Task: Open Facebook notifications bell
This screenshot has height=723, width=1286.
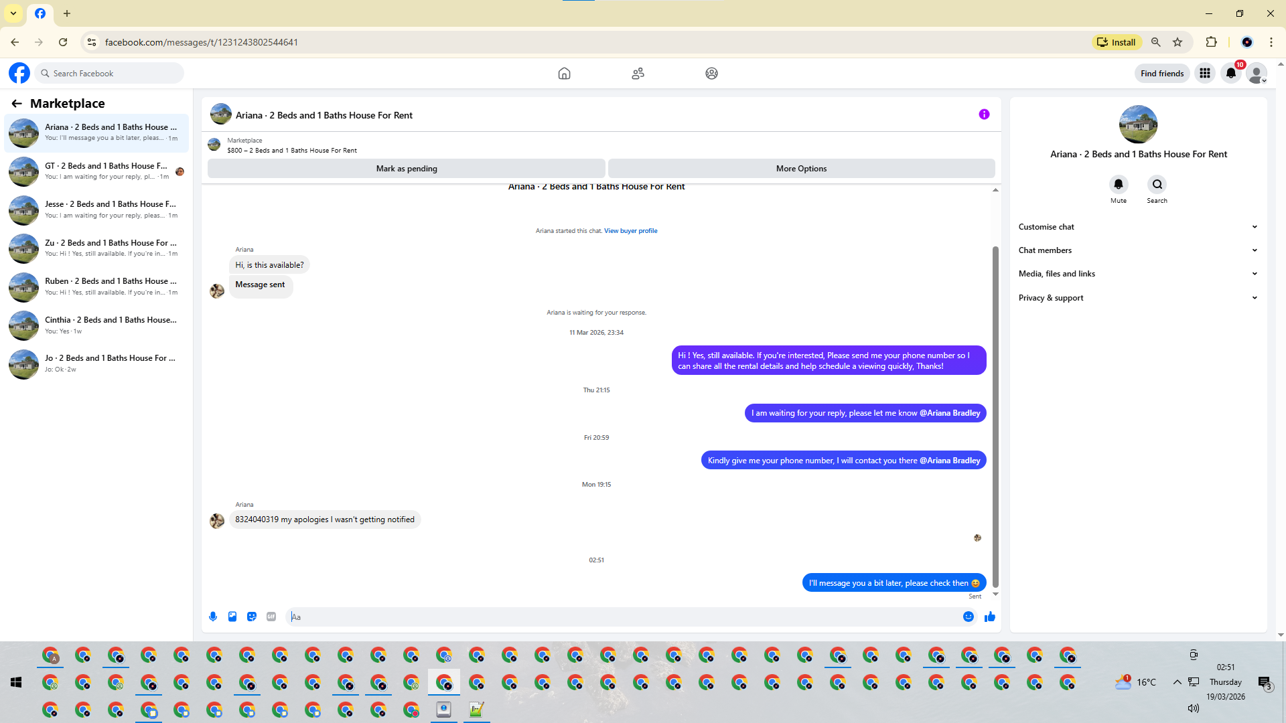Action: point(1231,74)
